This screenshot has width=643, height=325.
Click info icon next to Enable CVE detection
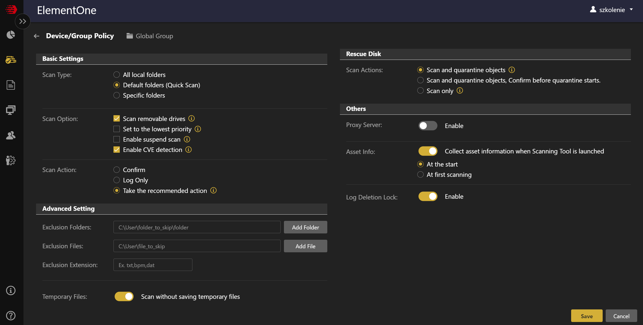tap(189, 150)
